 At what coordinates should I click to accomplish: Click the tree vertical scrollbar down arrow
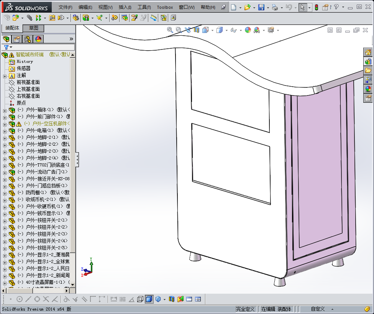72,284
